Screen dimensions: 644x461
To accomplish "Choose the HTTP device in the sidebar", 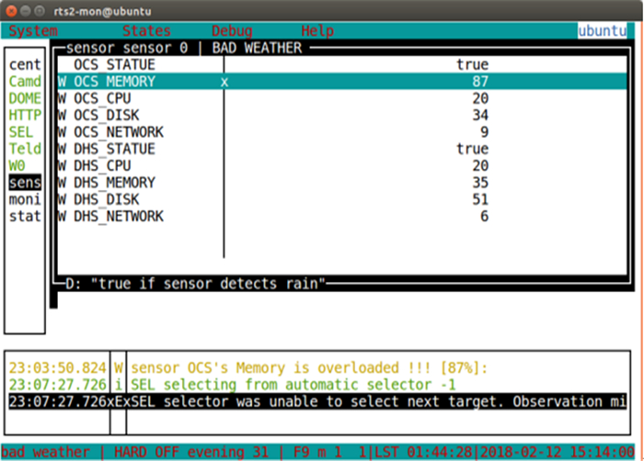I will tap(25, 116).
